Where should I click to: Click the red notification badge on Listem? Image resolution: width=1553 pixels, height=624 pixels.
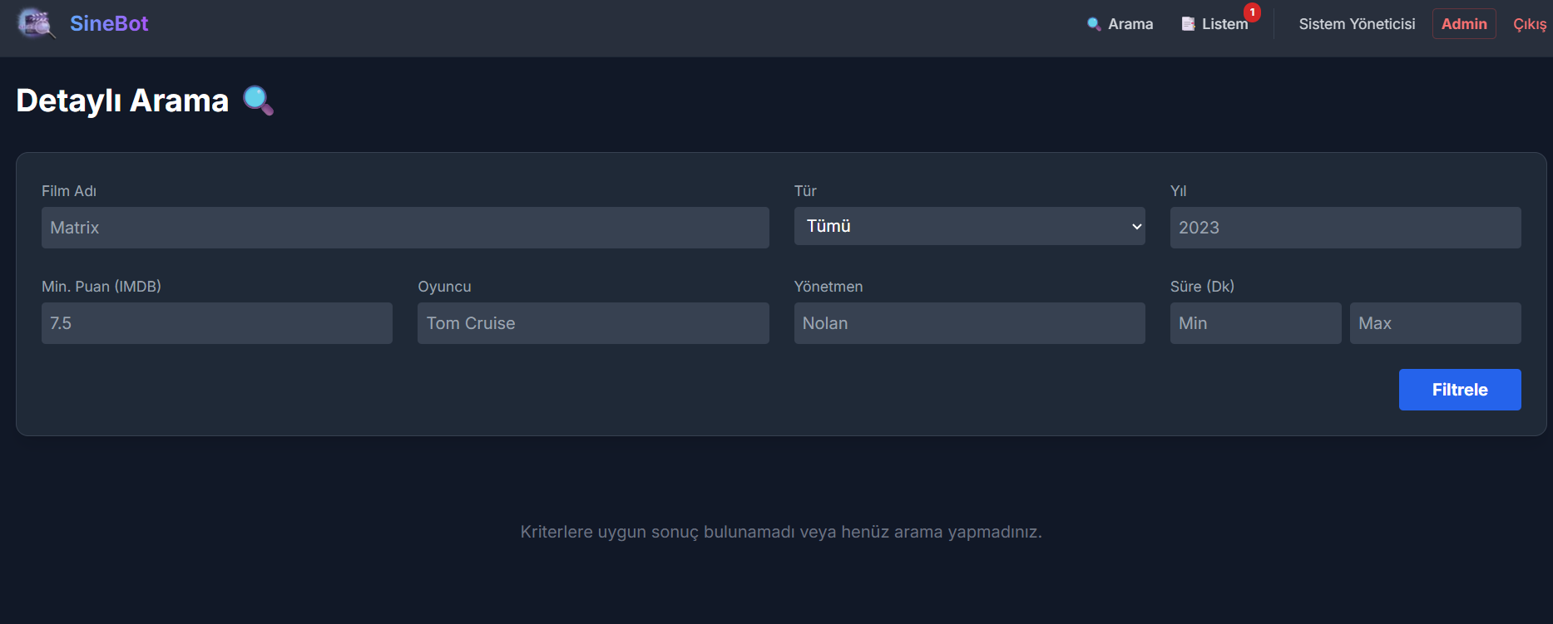pos(1252,12)
